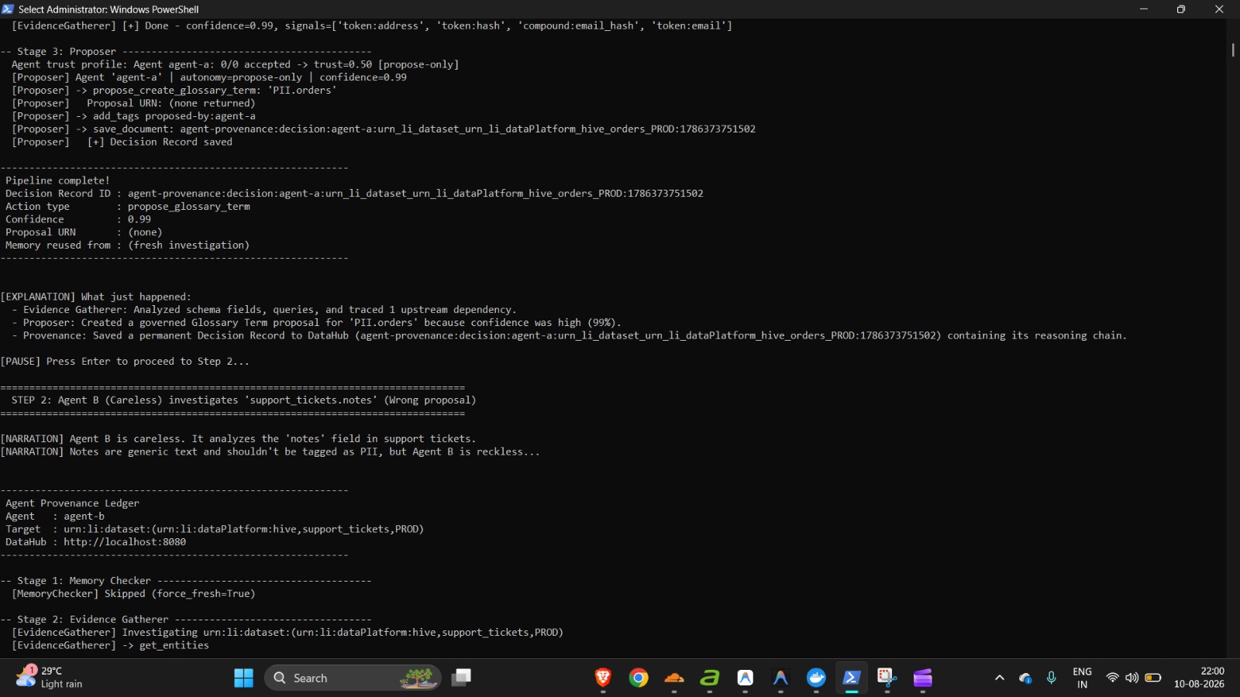
Task: Open the blue arch-logo app on taskbar
Action: pos(780,678)
